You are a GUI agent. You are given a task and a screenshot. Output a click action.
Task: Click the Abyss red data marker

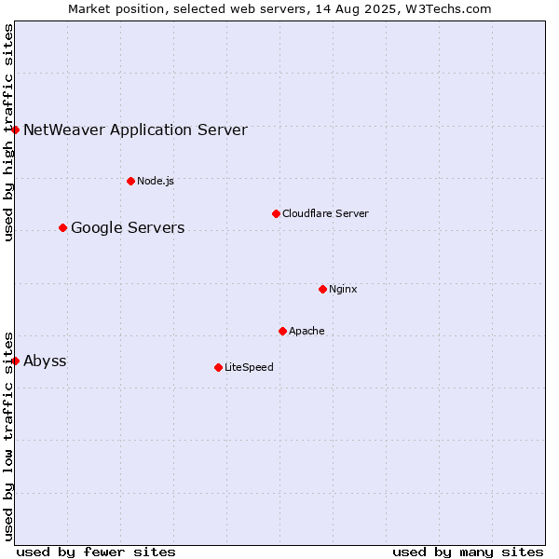(15, 361)
